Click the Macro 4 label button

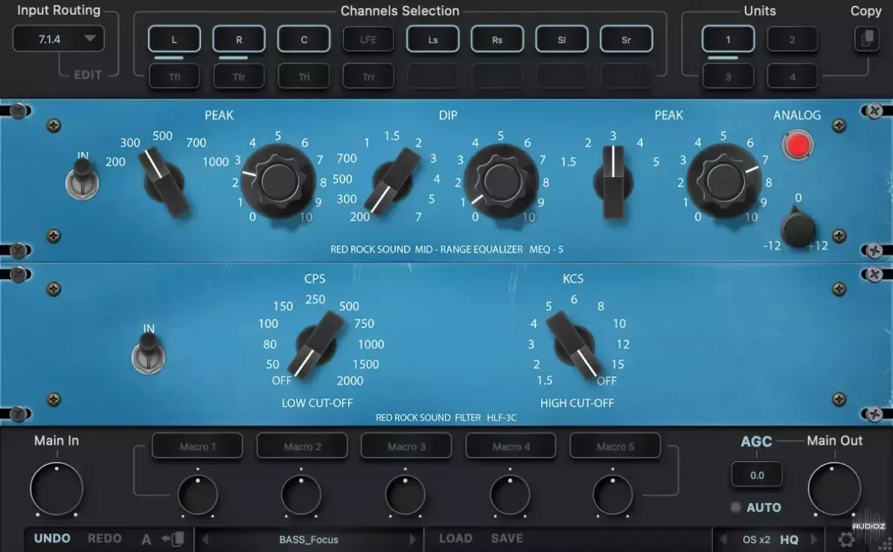click(x=510, y=446)
